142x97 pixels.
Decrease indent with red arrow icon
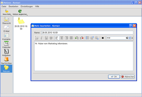click(82, 38)
